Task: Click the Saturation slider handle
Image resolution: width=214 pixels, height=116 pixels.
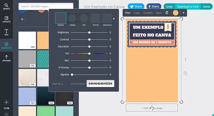Action: click(89, 47)
